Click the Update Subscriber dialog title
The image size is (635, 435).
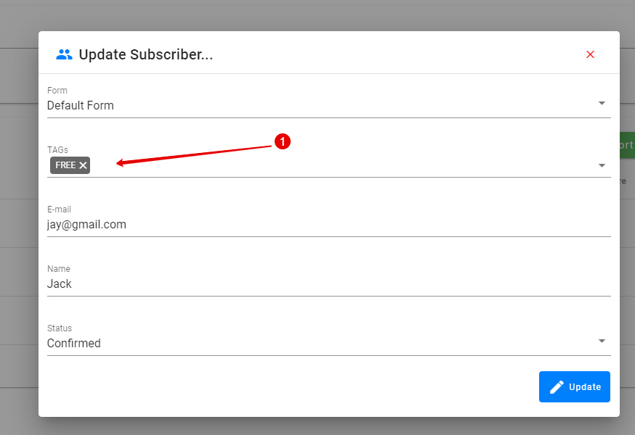pos(146,54)
